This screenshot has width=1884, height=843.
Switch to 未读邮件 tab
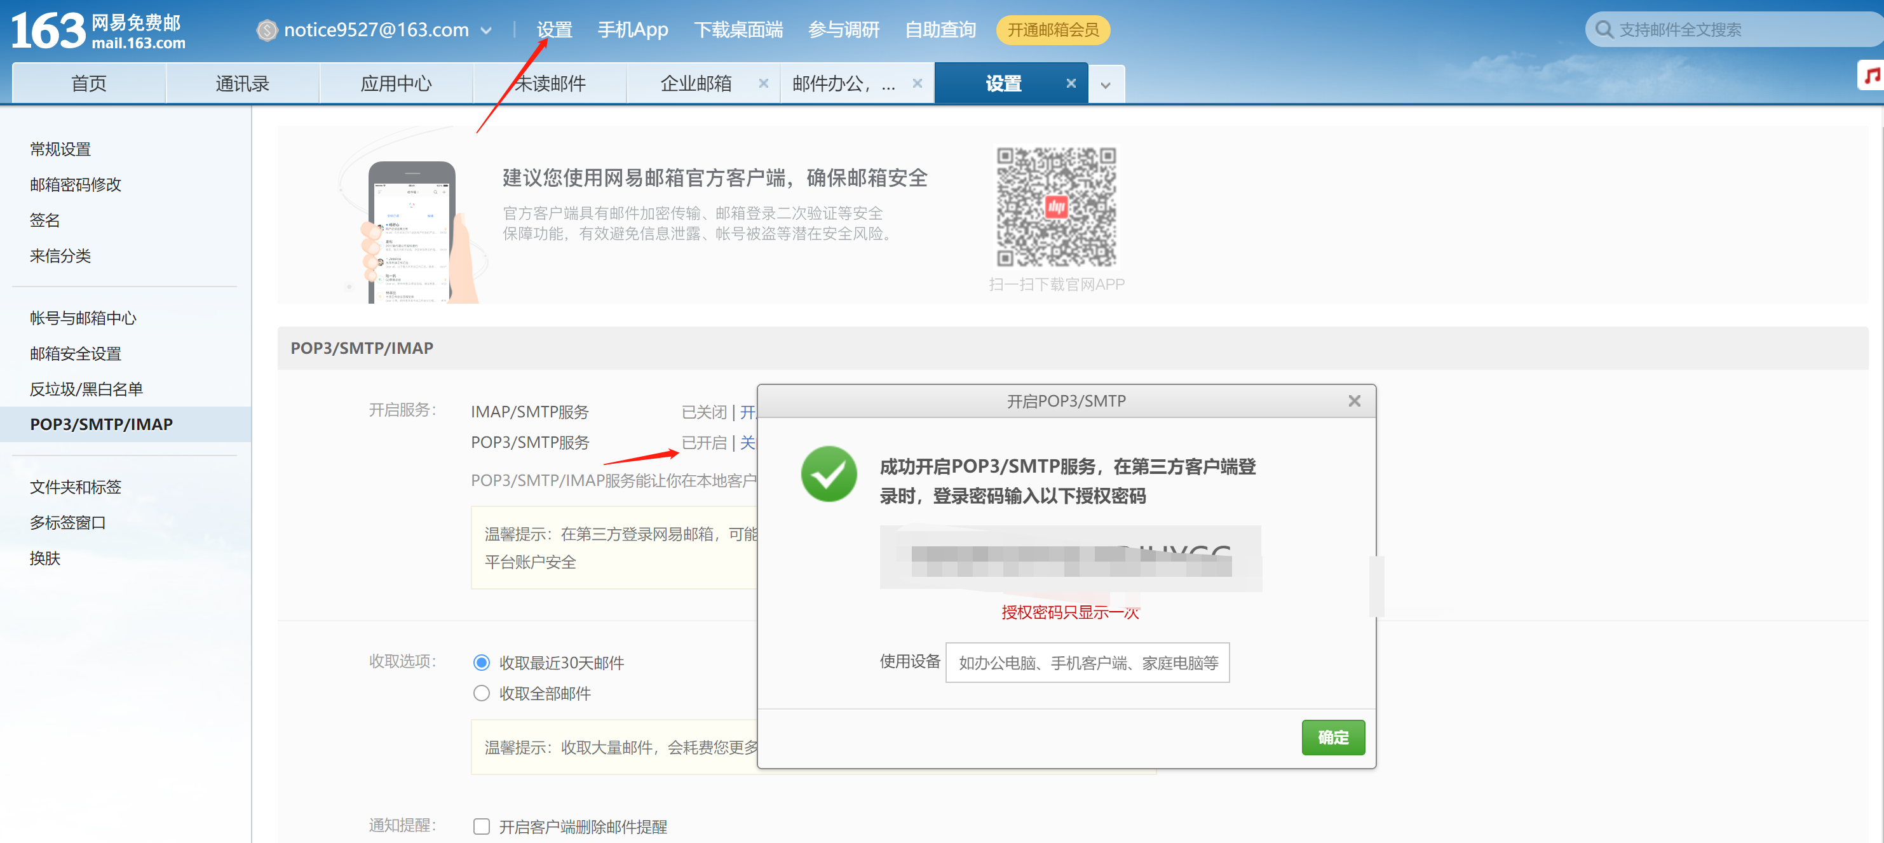click(550, 83)
